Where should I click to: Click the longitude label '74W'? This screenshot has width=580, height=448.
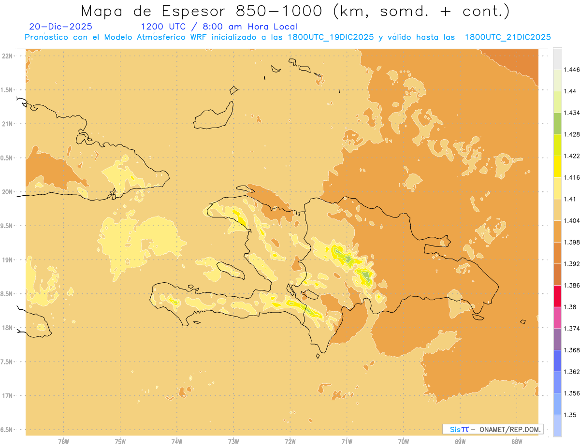(177, 442)
